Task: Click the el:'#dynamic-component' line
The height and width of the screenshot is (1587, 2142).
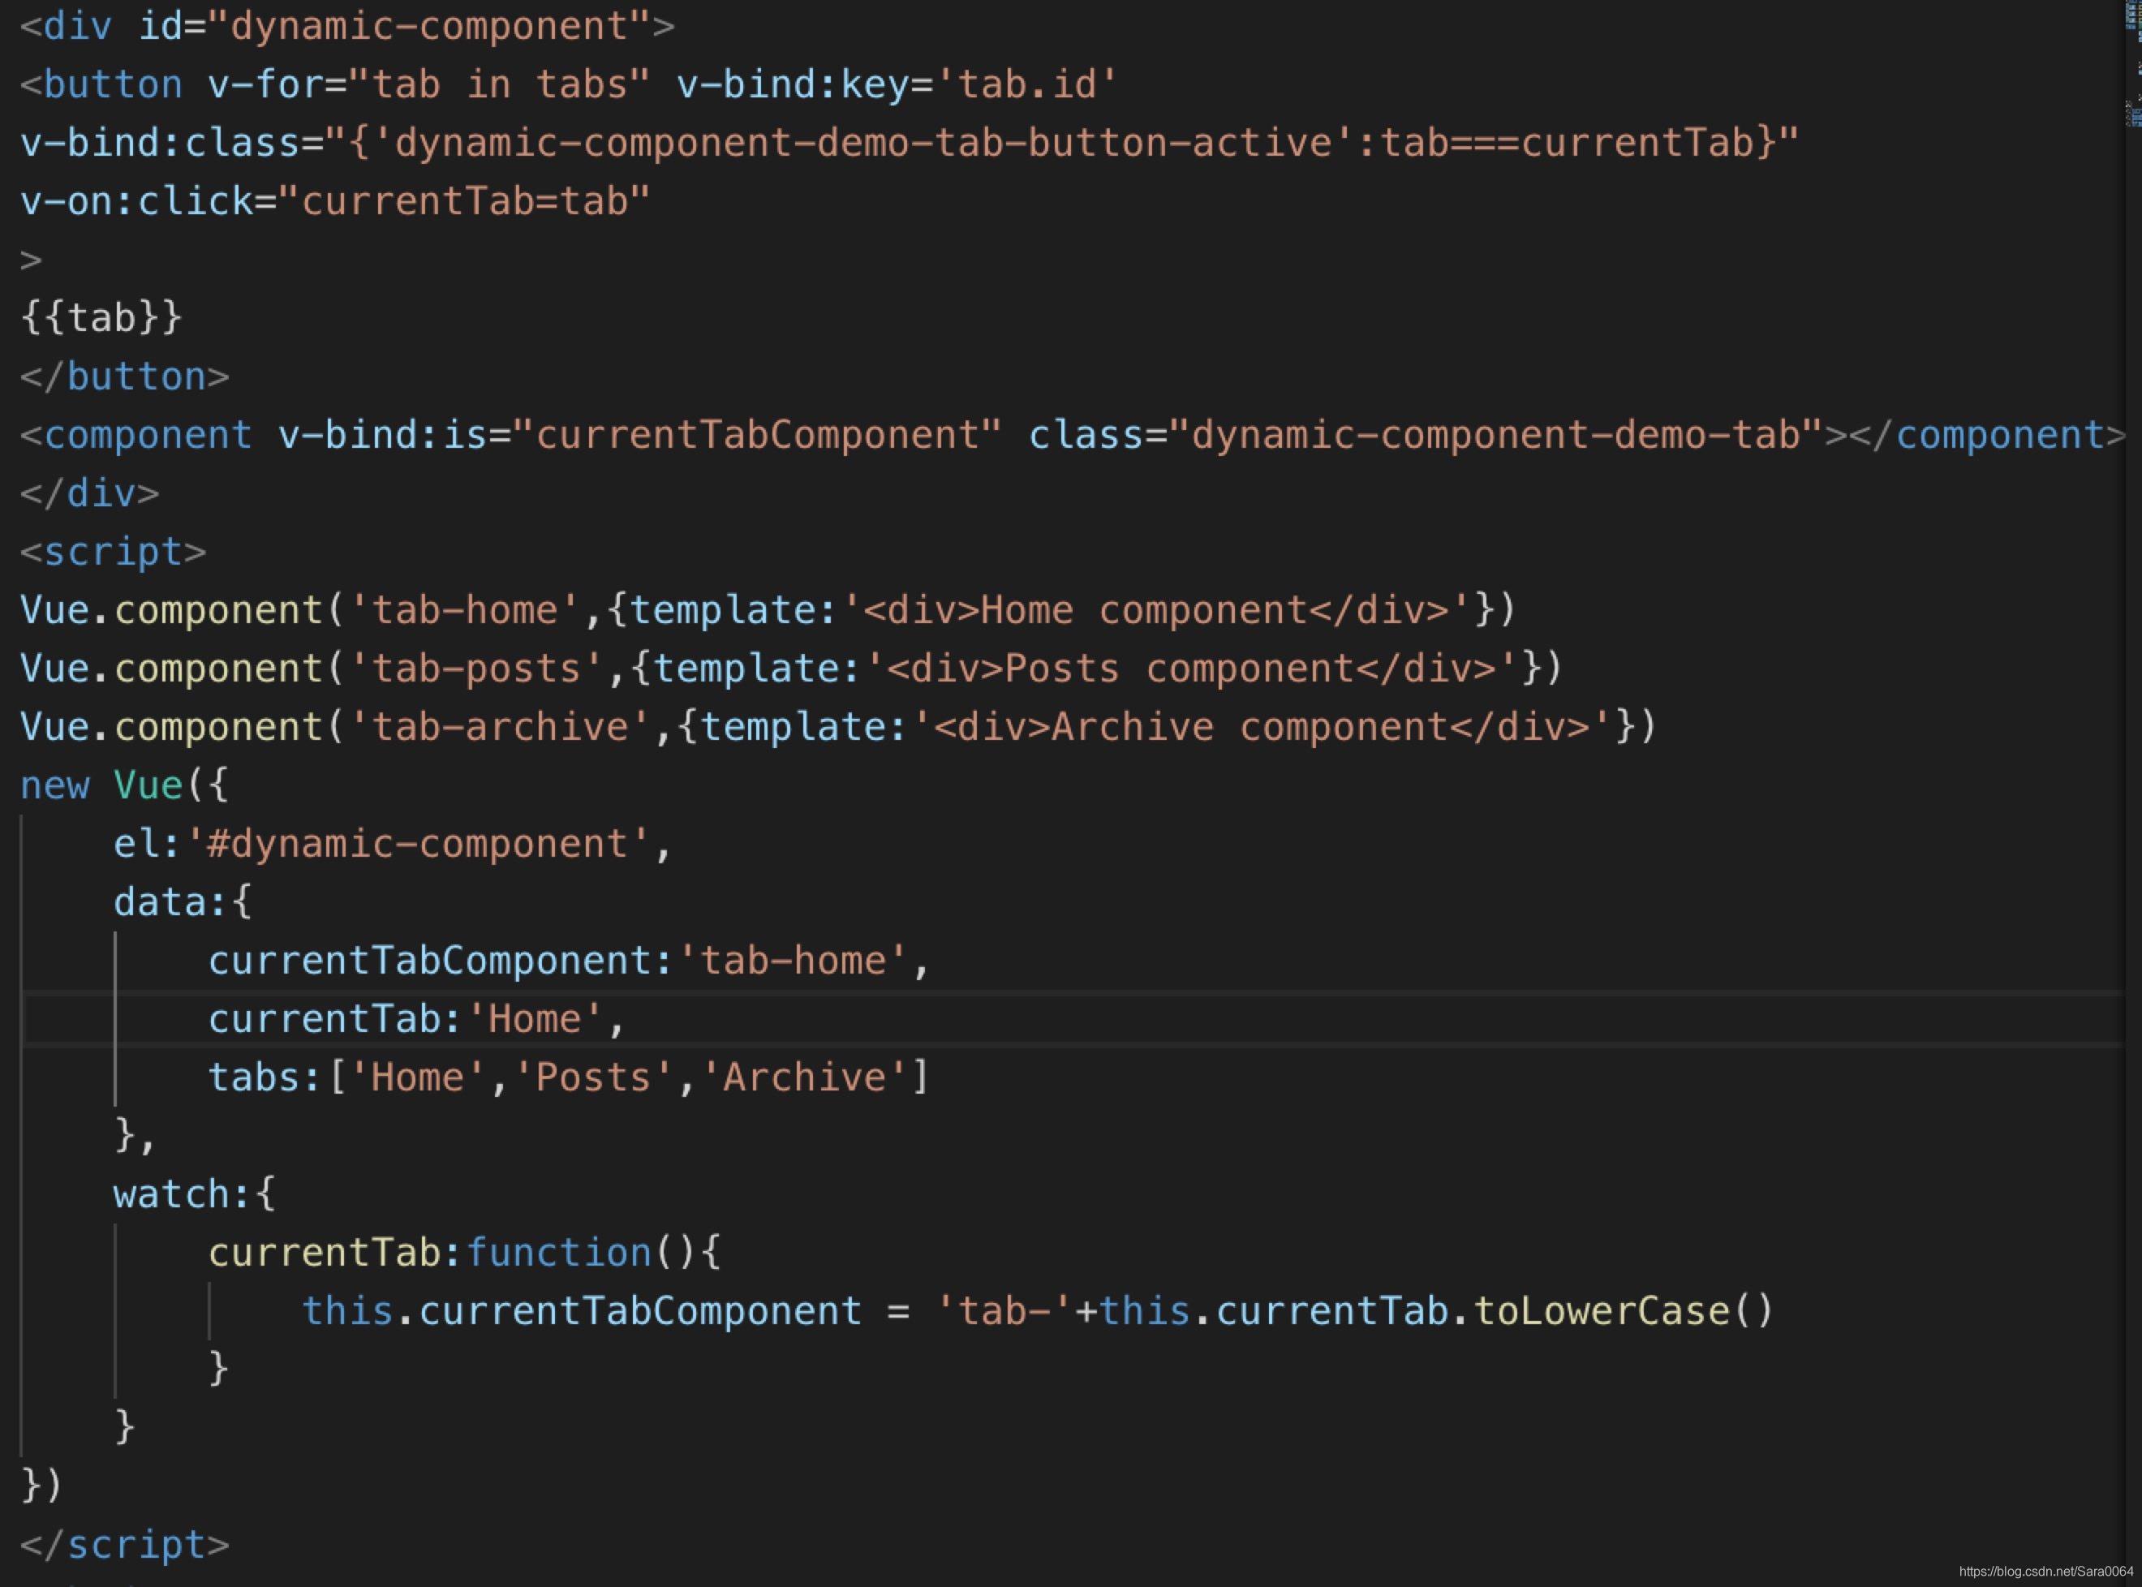Action: (391, 845)
